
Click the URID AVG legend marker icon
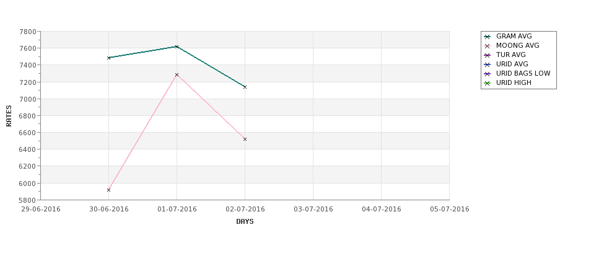pyautogui.click(x=488, y=64)
